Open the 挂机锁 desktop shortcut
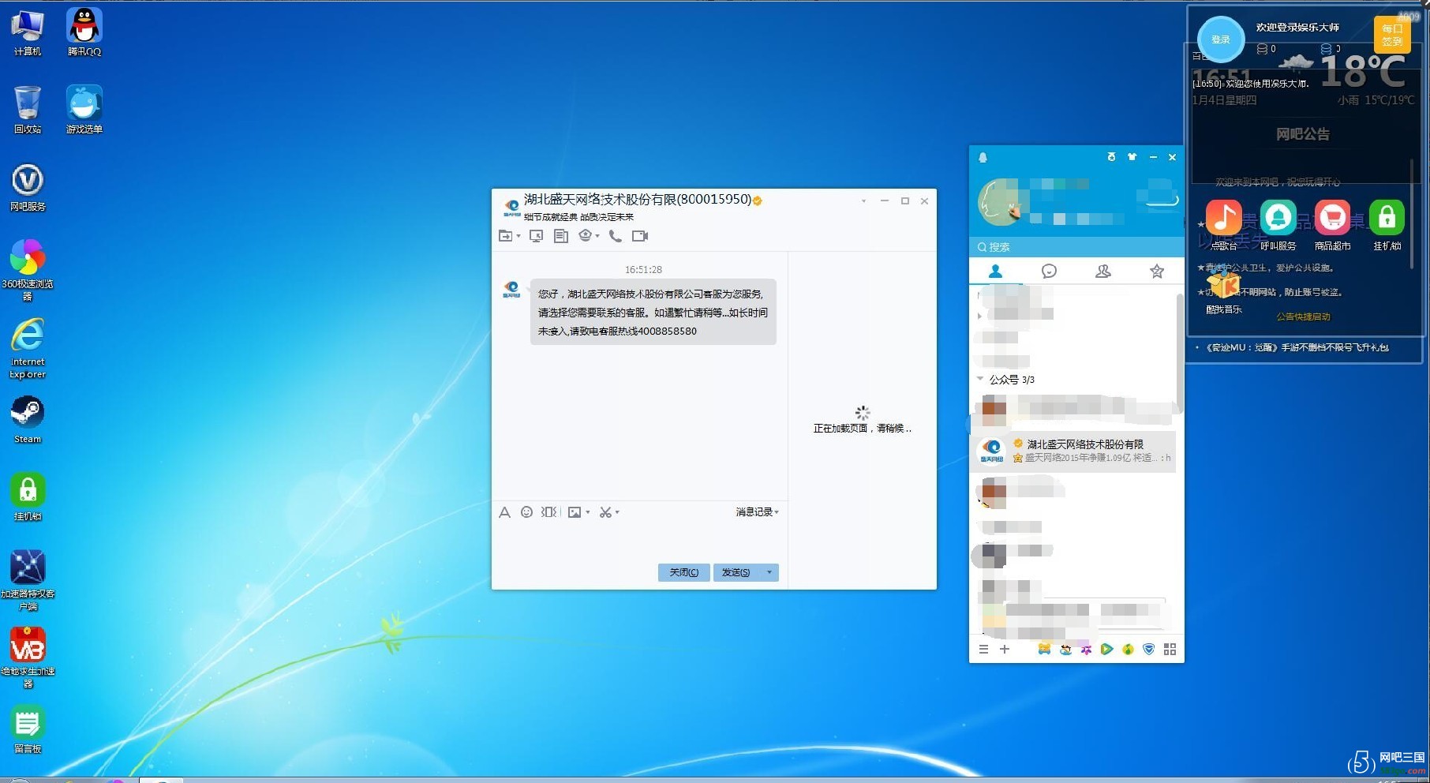 pyautogui.click(x=28, y=496)
